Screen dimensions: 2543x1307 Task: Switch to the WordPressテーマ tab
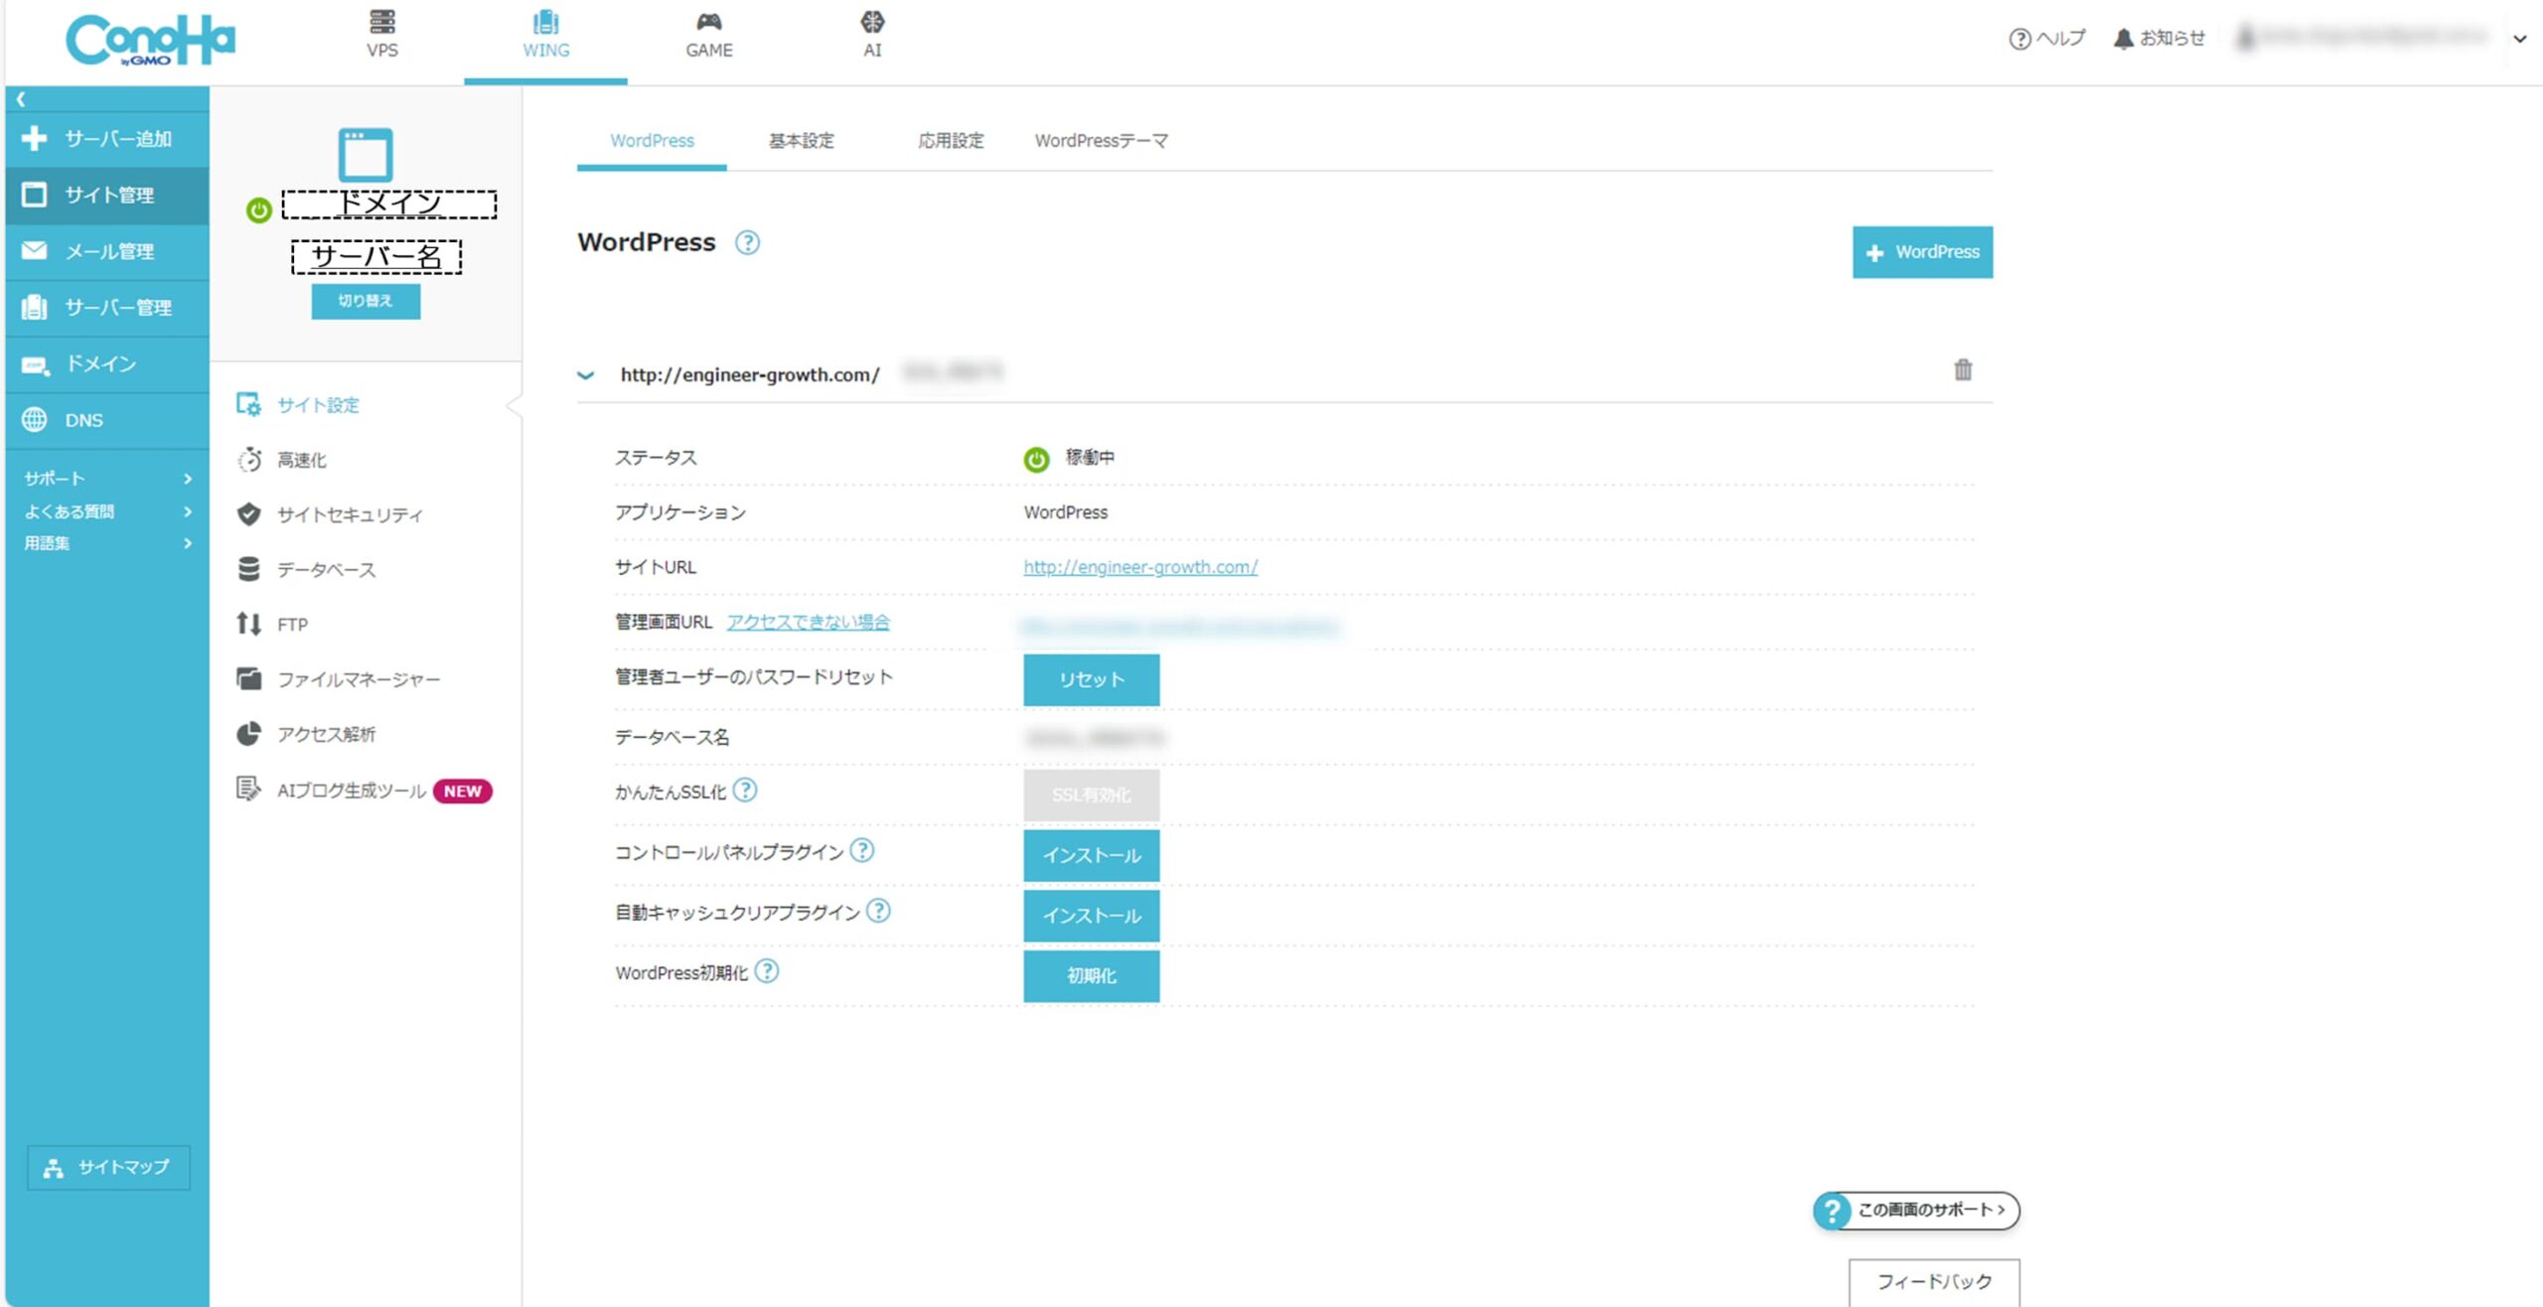click(x=1102, y=141)
